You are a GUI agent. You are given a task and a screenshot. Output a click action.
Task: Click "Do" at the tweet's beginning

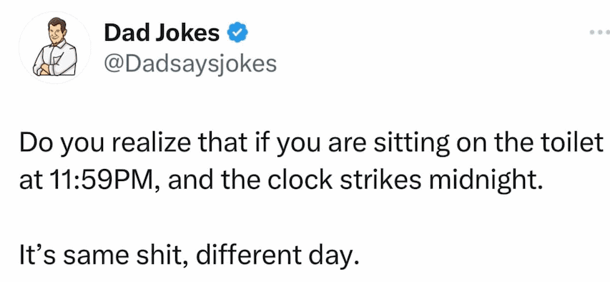(36, 145)
